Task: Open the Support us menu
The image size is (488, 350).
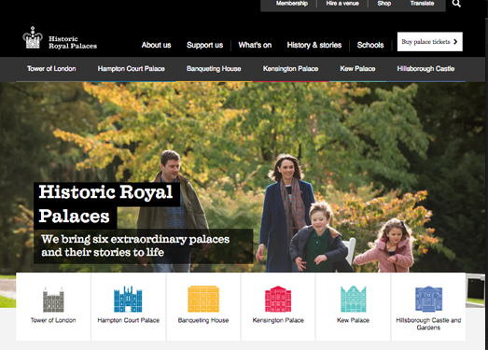Action: [204, 45]
